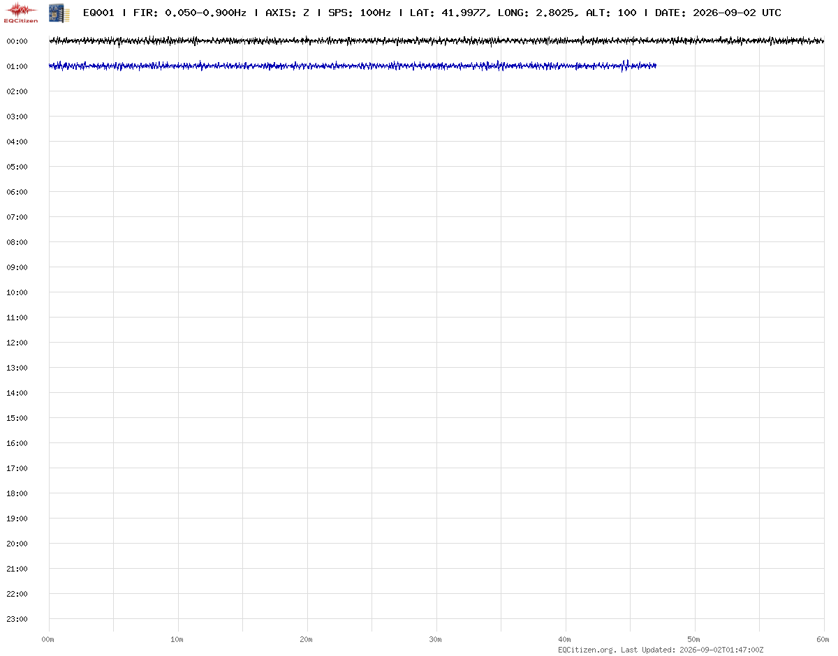
Task: Click the 40m time axis label
Action: point(565,639)
